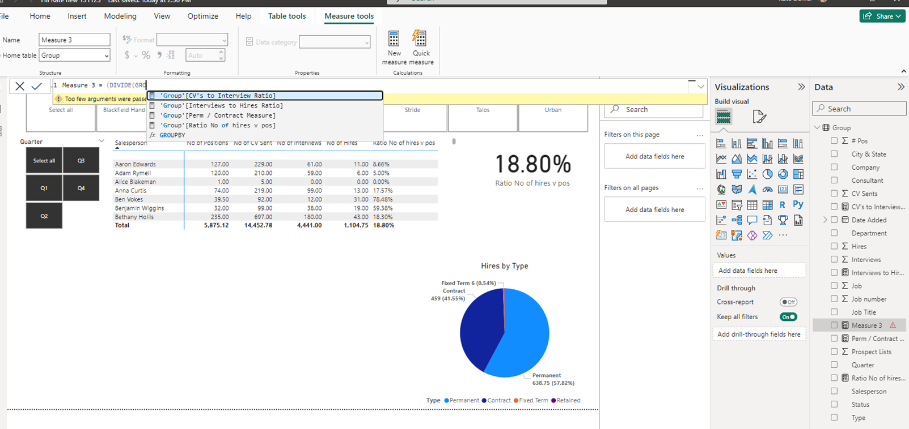Image resolution: width=909 pixels, height=429 pixels.
Task: Insert the R script visual
Action: coord(783,204)
